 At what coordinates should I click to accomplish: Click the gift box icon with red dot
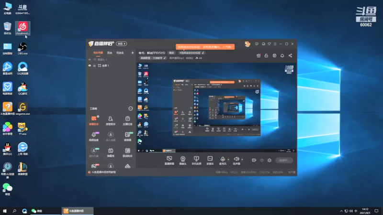[x=259, y=55]
